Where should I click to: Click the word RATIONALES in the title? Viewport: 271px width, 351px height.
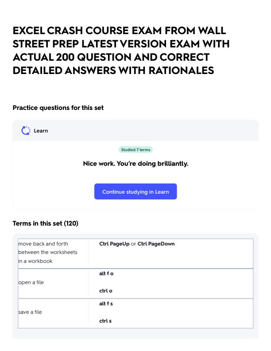click(x=182, y=70)
